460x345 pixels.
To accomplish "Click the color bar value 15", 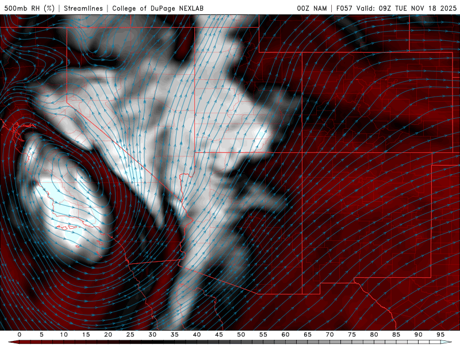I will click(x=86, y=335).
